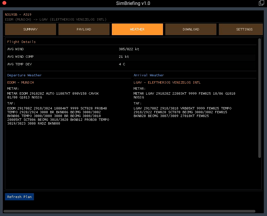Select the EDDM METAR report text

click(x=53, y=95)
